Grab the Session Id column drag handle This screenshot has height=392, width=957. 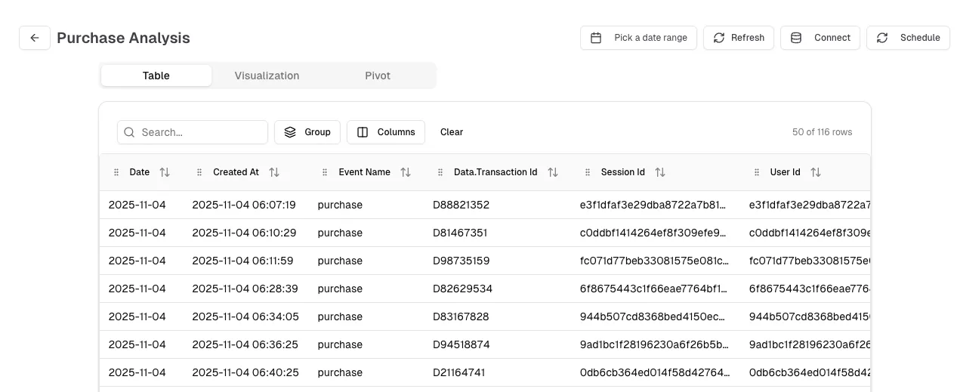pos(588,172)
